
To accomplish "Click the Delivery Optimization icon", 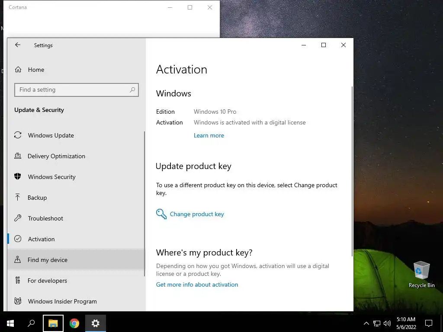I will [x=18, y=156].
